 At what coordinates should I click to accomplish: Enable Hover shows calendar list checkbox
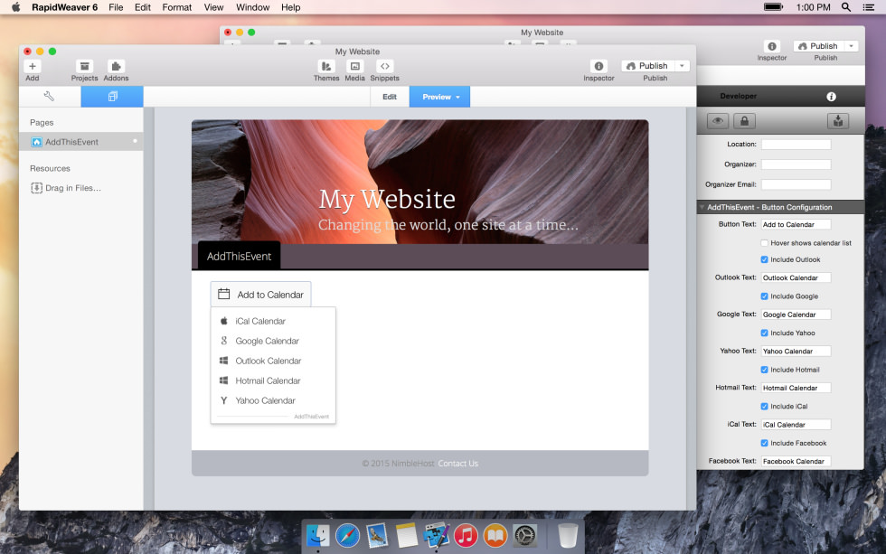click(x=765, y=243)
